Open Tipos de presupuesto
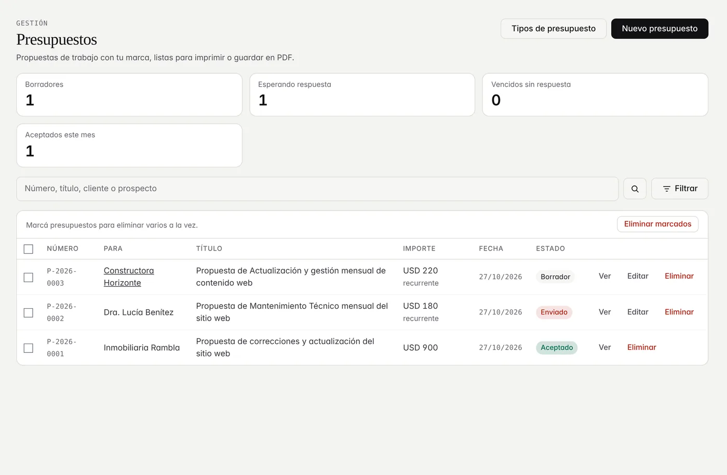This screenshot has width=727, height=475. tap(554, 29)
